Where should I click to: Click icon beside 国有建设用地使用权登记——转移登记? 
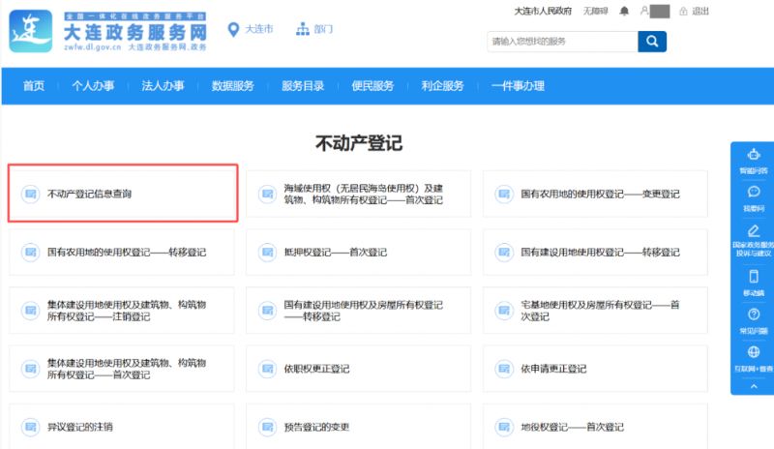click(504, 252)
